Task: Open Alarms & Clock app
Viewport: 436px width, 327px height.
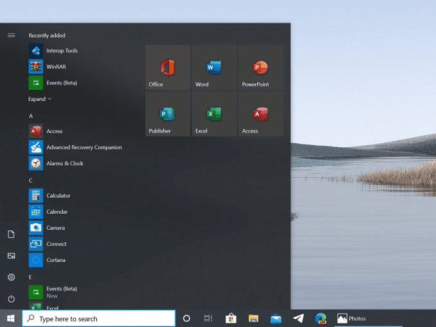Action: coord(64,163)
